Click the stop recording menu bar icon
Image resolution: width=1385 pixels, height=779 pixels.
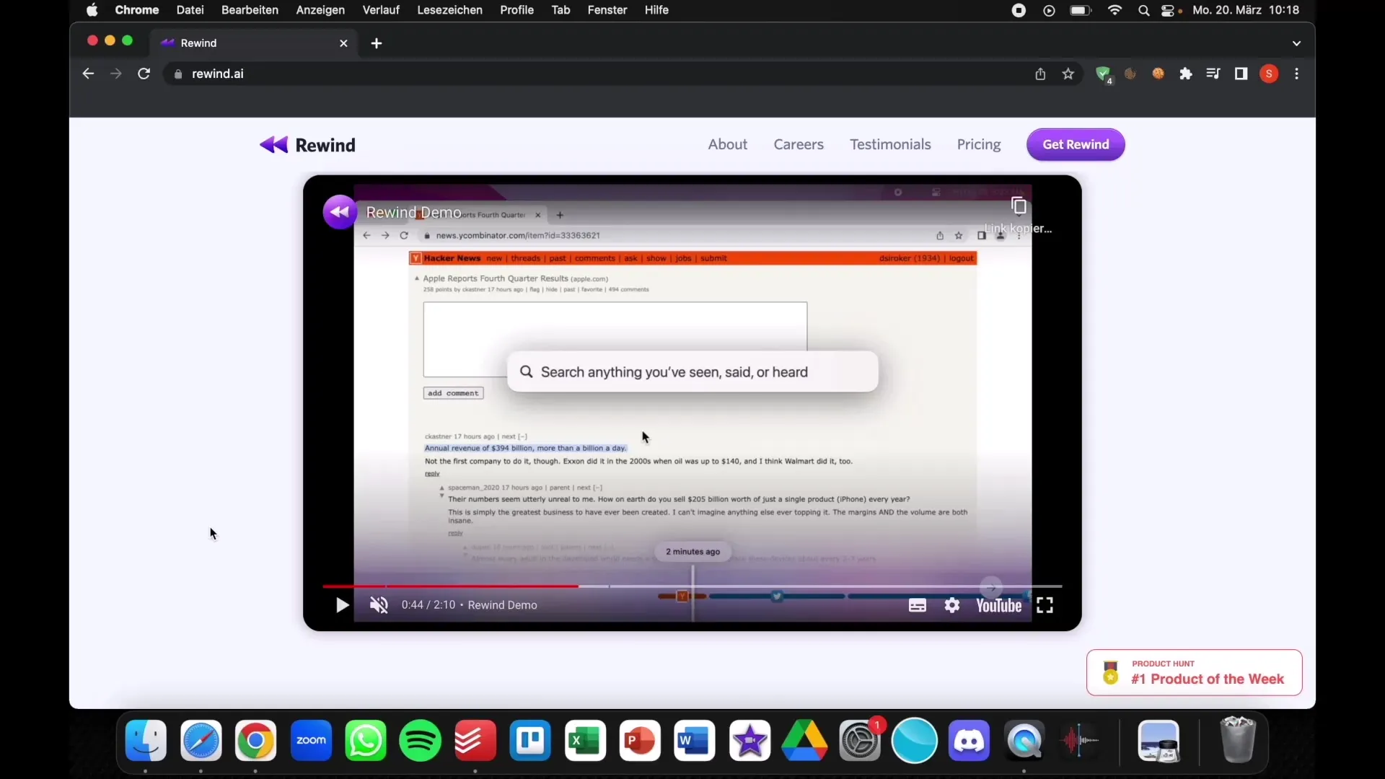1019,10
